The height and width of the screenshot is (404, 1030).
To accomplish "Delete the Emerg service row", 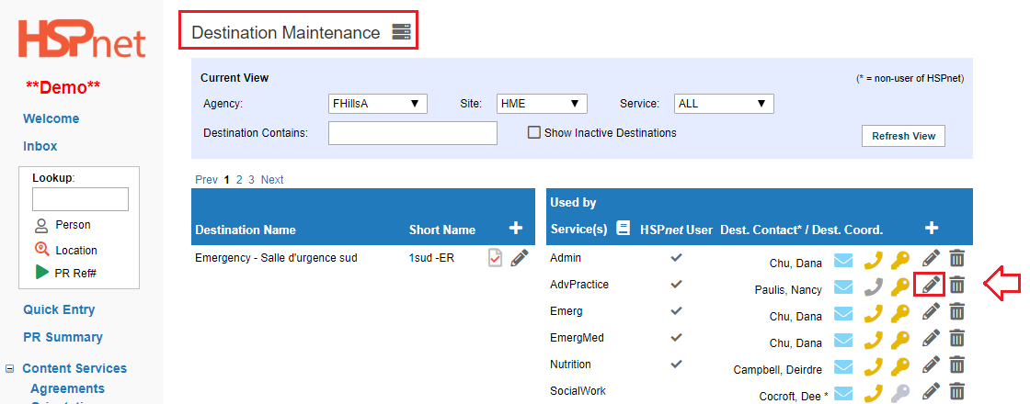I will click(957, 311).
